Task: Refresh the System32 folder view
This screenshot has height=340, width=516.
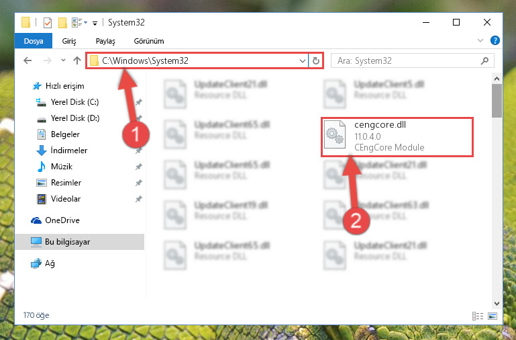Action: 315,60
